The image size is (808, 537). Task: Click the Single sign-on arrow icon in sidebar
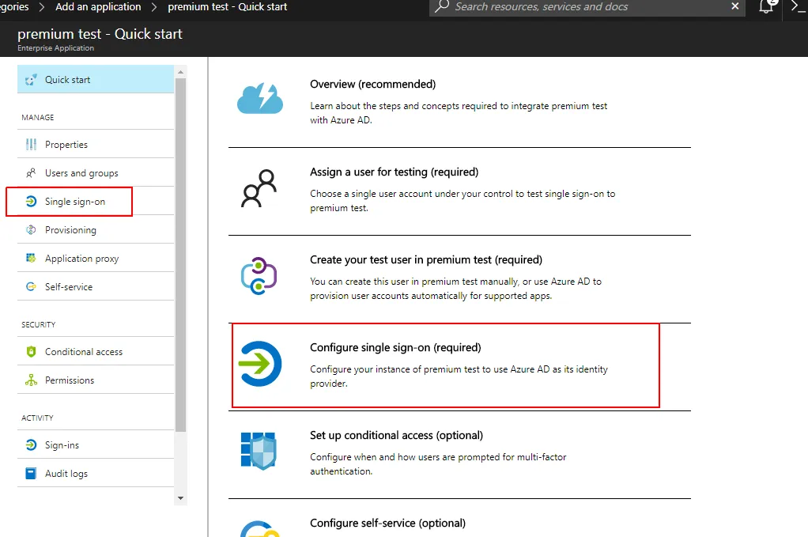[x=31, y=202]
